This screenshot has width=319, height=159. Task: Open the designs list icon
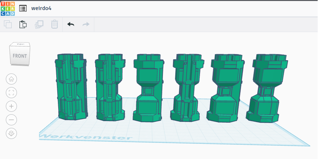click(x=23, y=8)
